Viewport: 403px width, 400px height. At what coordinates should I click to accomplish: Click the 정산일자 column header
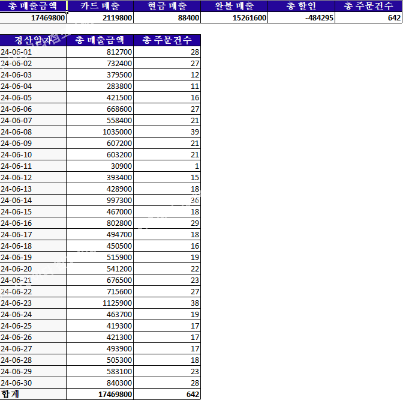33,40
